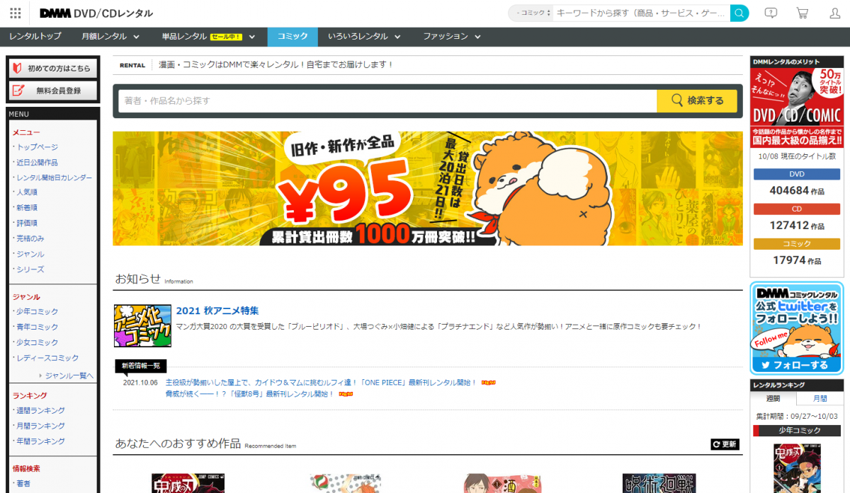Switch ranking to 週間 tab

pos(773,398)
